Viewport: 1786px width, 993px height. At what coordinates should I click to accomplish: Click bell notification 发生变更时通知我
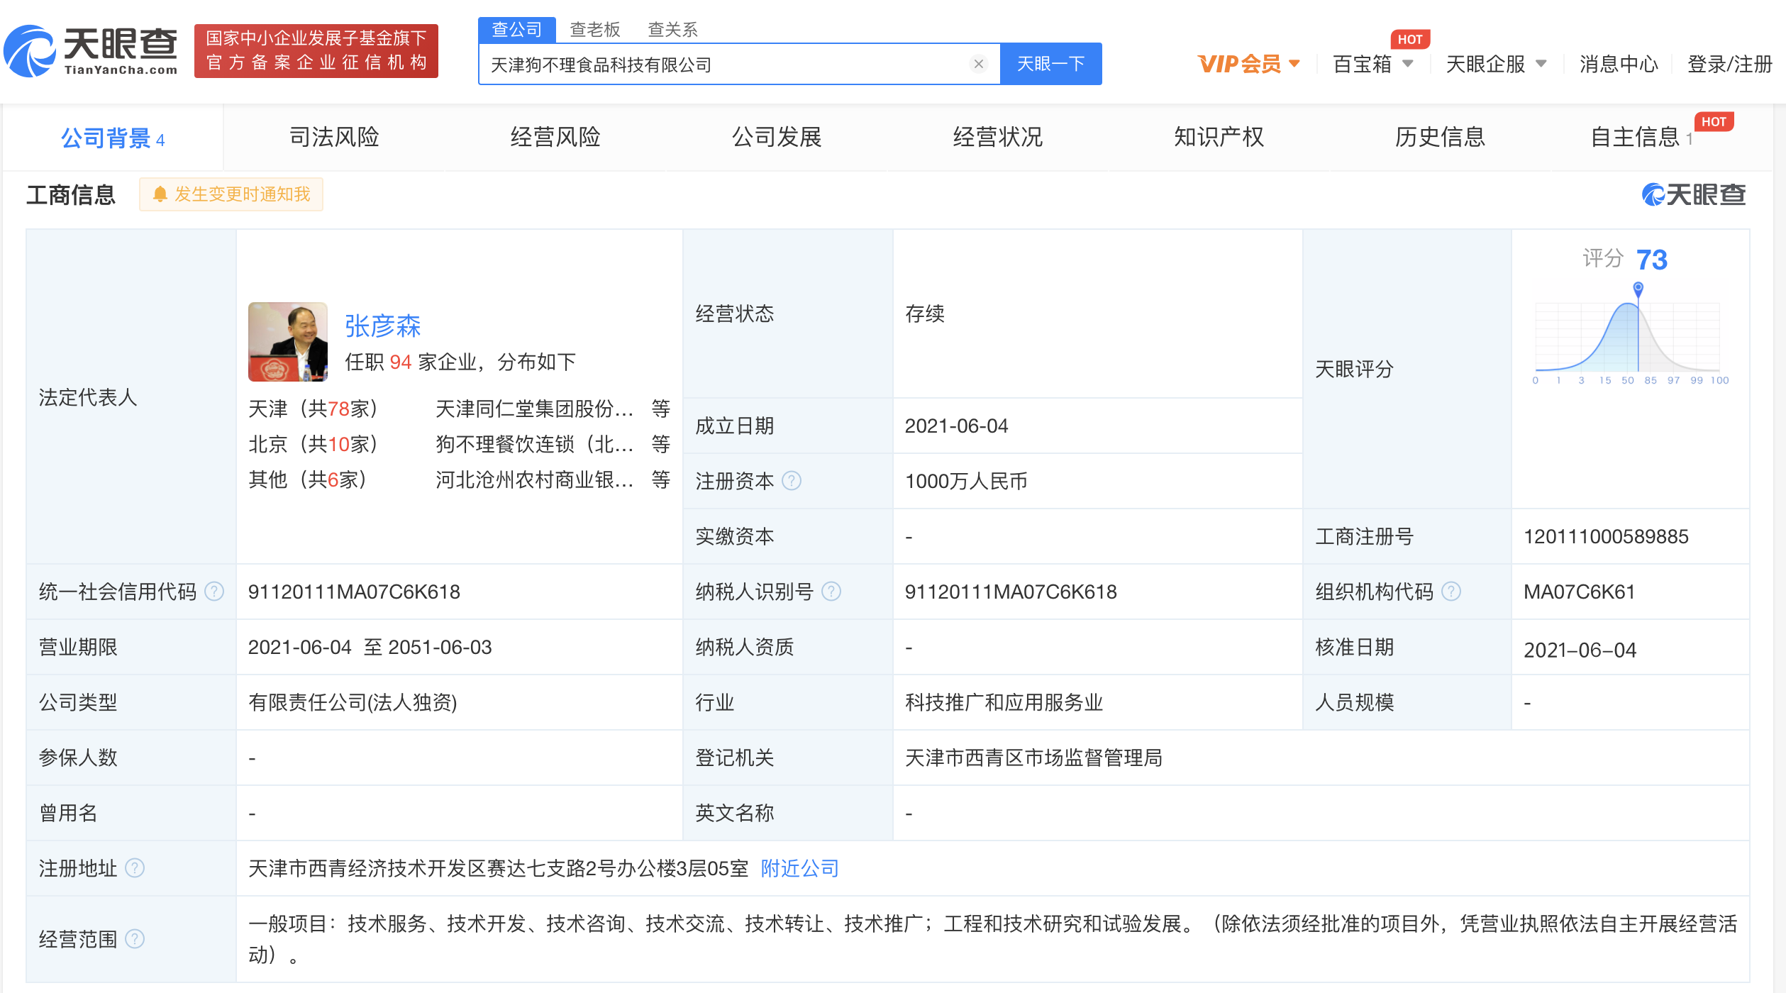coord(231,194)
